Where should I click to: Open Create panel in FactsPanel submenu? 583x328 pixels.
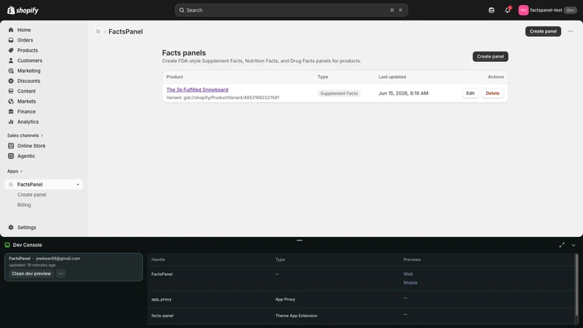coord(31,195)
